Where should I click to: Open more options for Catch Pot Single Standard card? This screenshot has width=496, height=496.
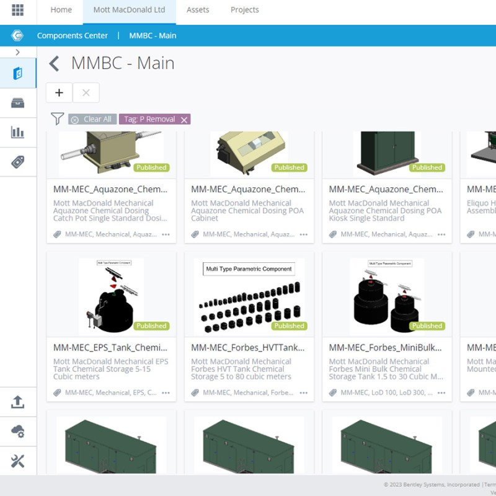click(x=166, y=234)
